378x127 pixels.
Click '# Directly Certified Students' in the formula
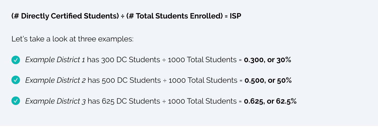[x=65, y=16]
